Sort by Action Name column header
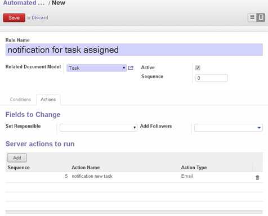 [86, 168]
